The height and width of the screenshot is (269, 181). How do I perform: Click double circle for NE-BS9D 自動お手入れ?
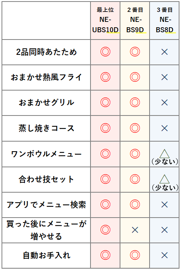point(135,255)
